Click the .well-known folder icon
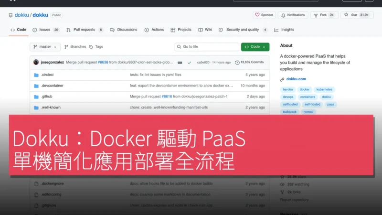This screenshot has width=382, height=215. point(36,107)
